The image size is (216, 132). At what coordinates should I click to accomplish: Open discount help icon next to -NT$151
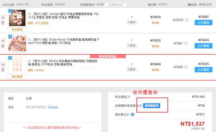(186, 20)
